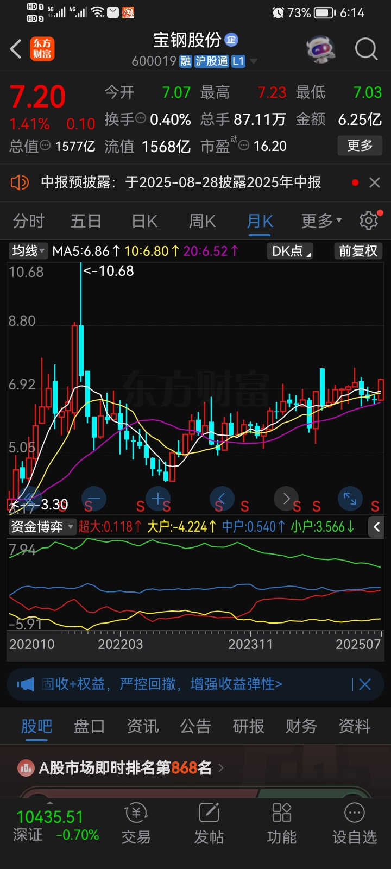Tap the speaker announcement icon
This screenshot has width=391, height=869.
pos(20,182)
